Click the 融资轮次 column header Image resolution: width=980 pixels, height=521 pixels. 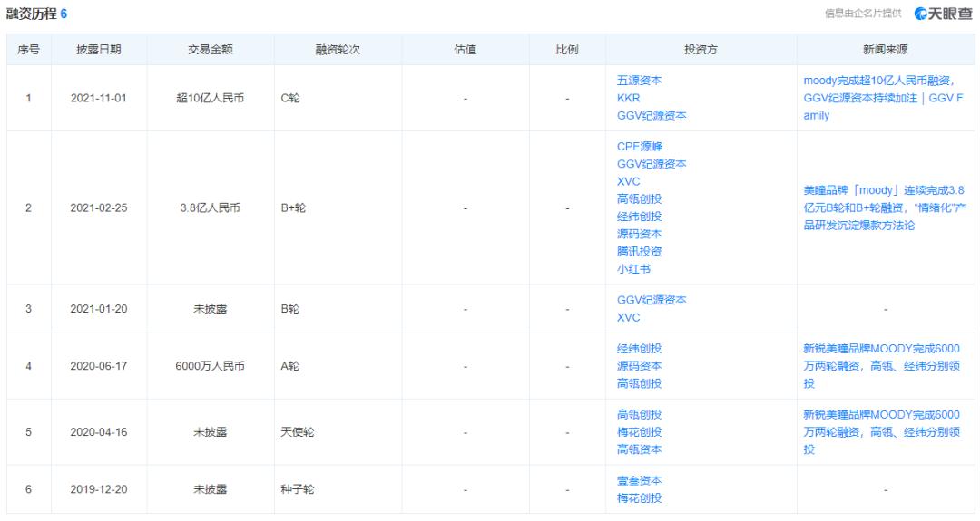click(x=338, y=49)
